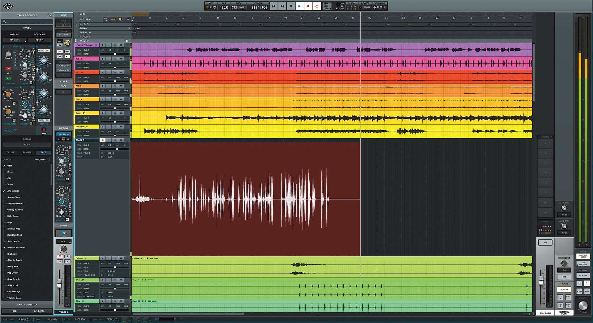The width and height of the screenshot is (593, 323).
Task: Select the Thunder Bass preset
Action: [14, 298]
